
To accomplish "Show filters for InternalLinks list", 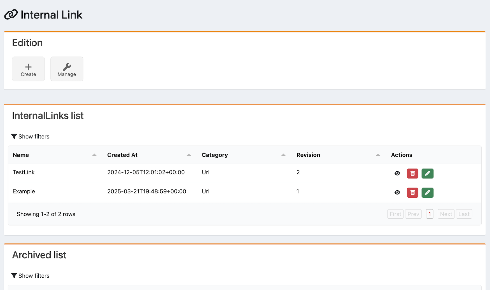I will [30, 136].
